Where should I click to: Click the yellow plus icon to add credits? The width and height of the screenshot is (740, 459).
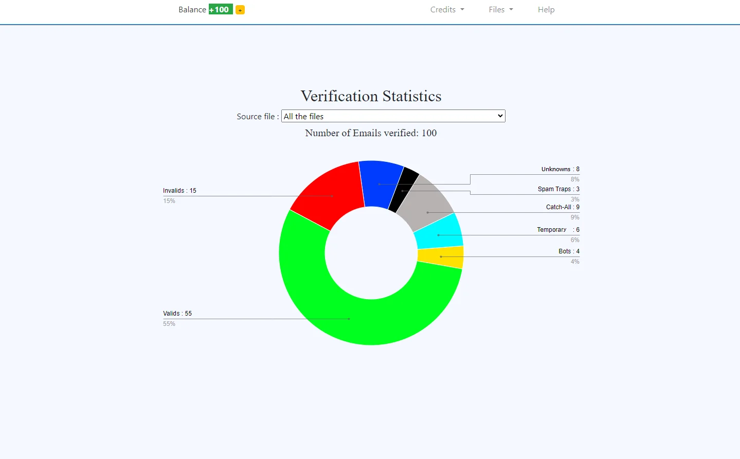click(x=240, y=9)
